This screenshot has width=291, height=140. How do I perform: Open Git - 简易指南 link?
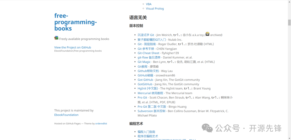click(147, 44)
